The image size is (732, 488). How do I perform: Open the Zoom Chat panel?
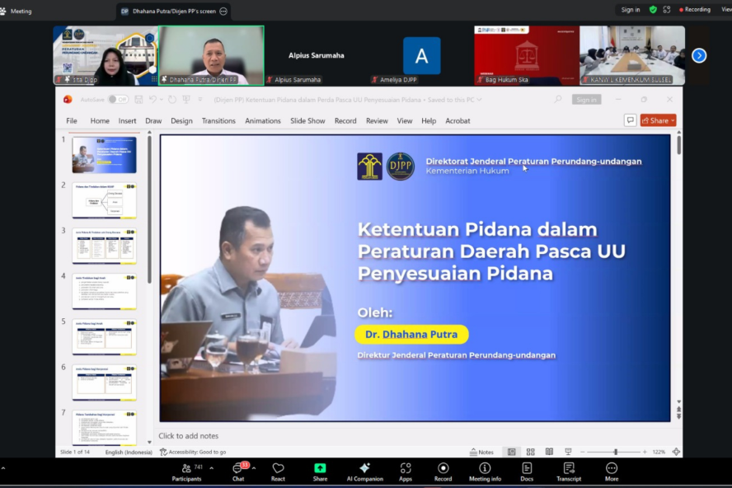(238, 470)
